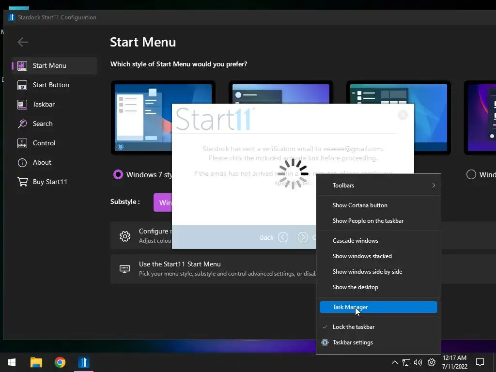Click the back arrow in Start11 Configuration

(23, 42)
